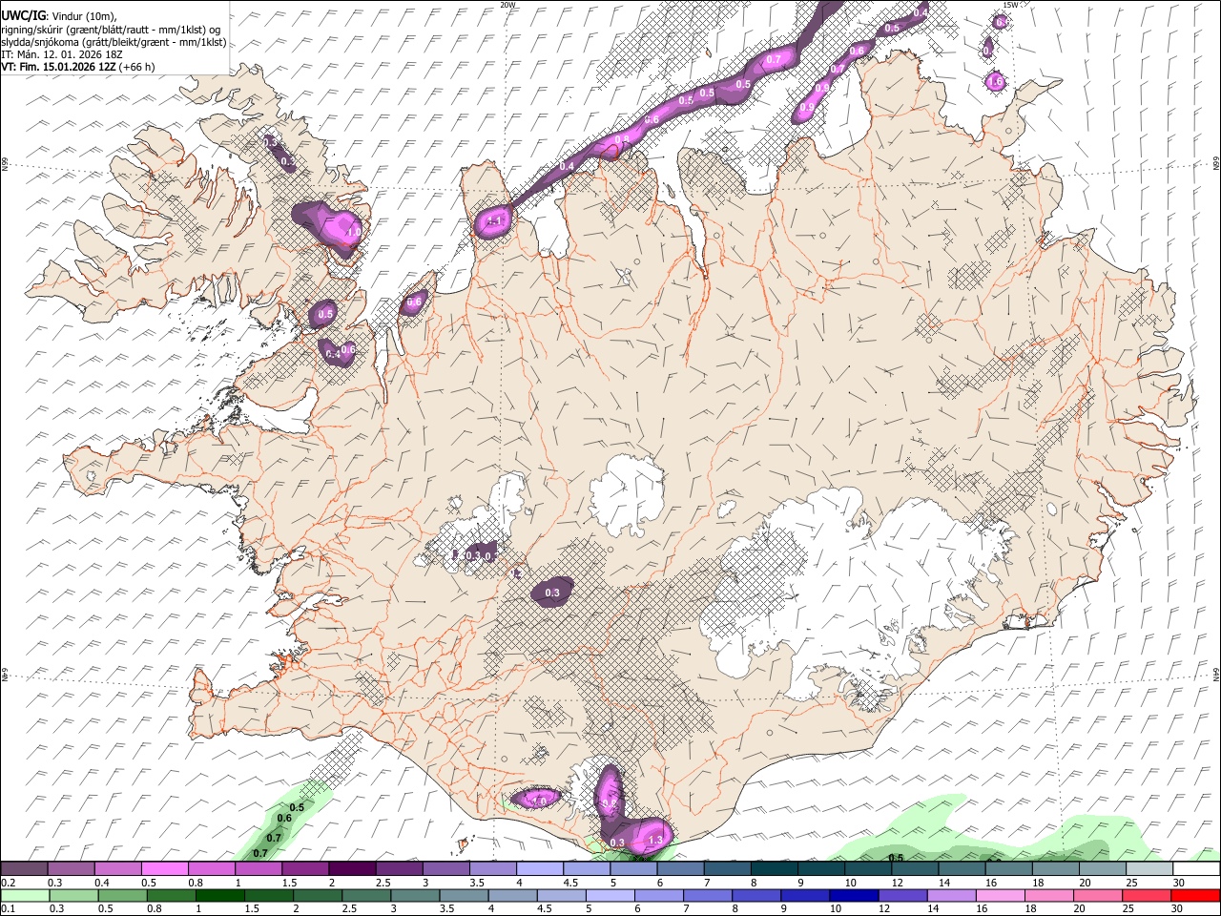The width and height of the screenshot is (1221, 916).
Task: Click the '1.6' precipitation value near the top right
Action: click(995, 83)
